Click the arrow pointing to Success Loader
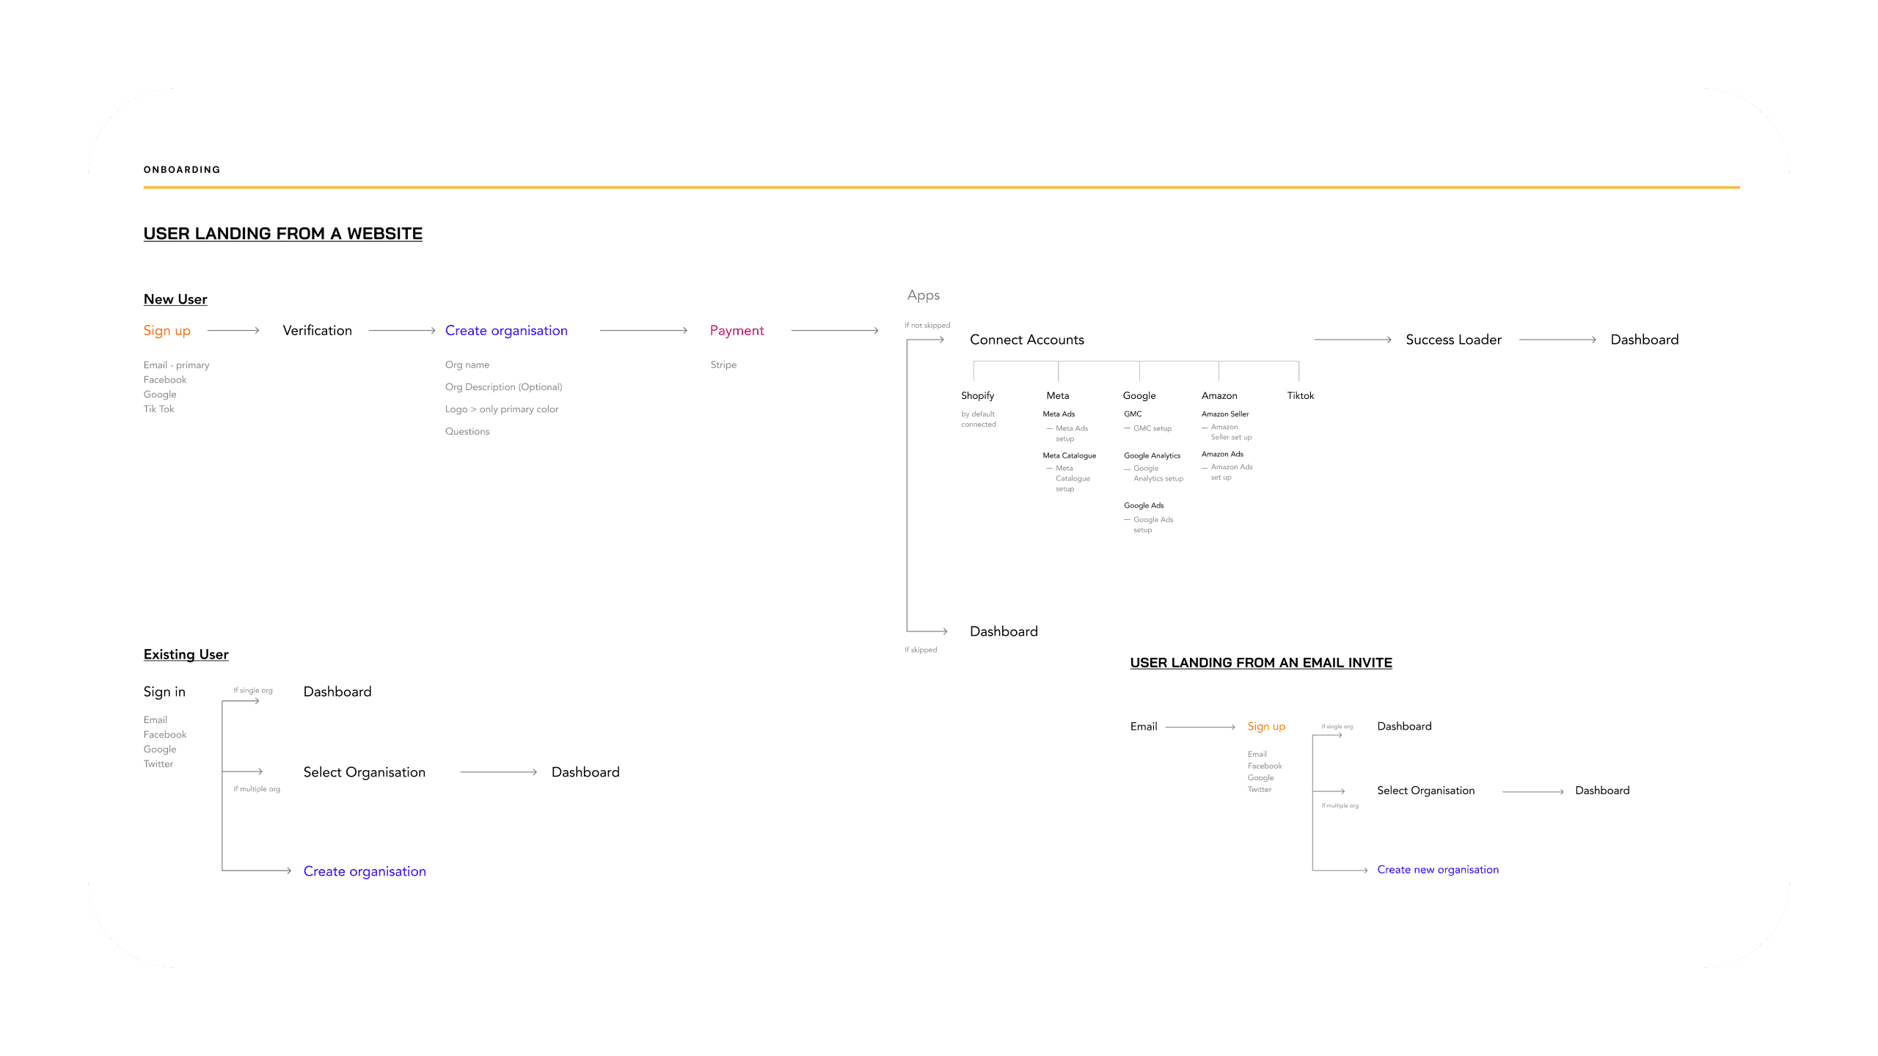The height and width of the screenshot is (1056, 1878). pyautogui.click(x=1352, y=340)
